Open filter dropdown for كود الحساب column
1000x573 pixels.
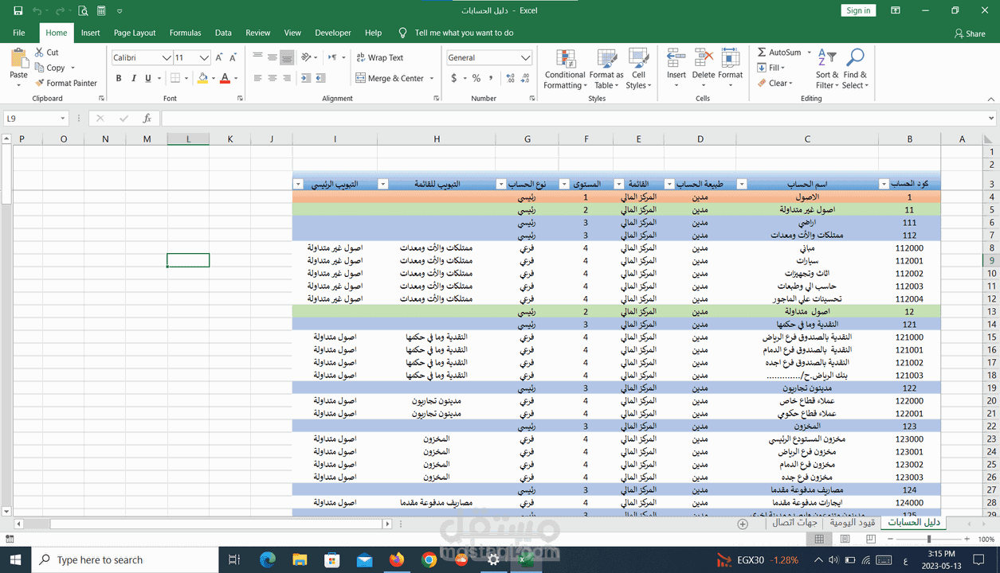pyautogui.click(x=884, y=184)
